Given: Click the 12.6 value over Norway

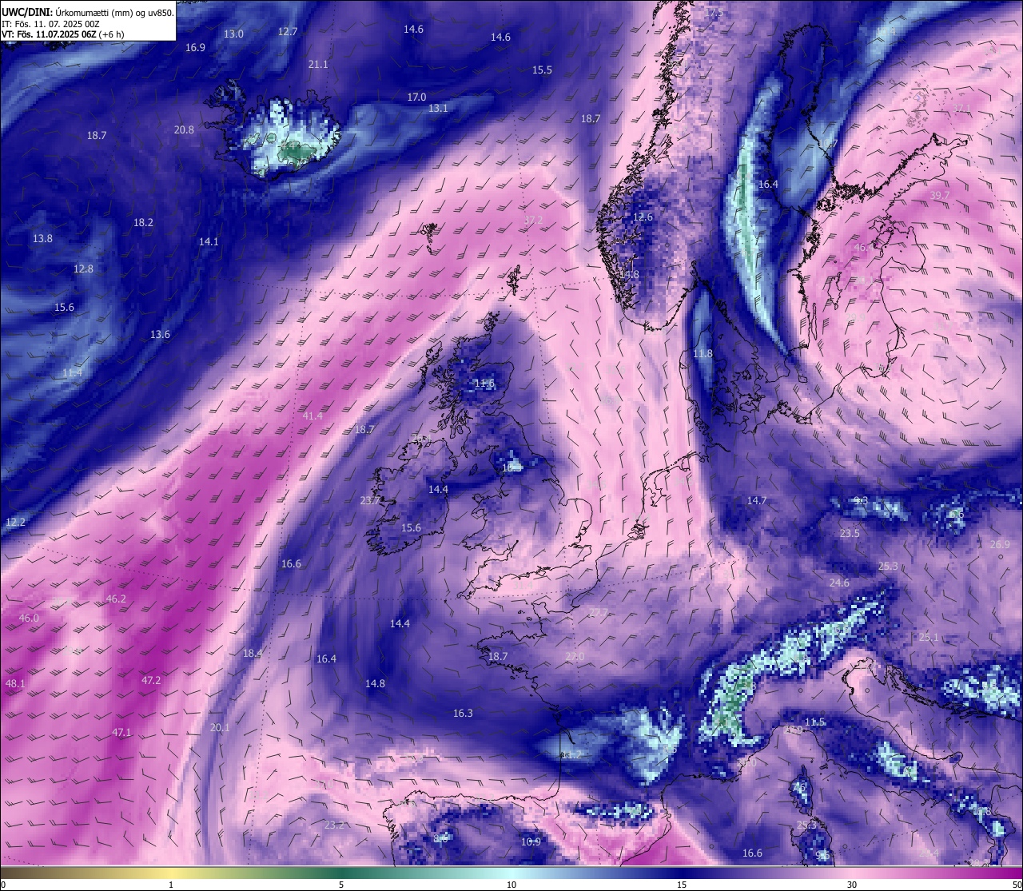Looking at the screenshot, I should (x=643, y=217).
